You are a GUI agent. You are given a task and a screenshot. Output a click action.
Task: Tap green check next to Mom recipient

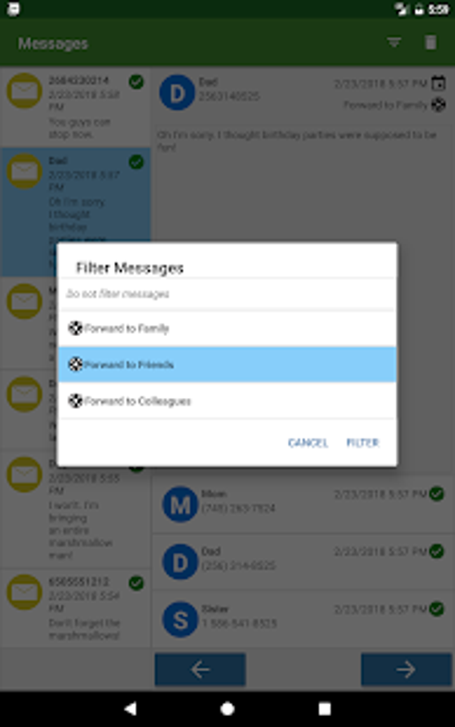437,494
